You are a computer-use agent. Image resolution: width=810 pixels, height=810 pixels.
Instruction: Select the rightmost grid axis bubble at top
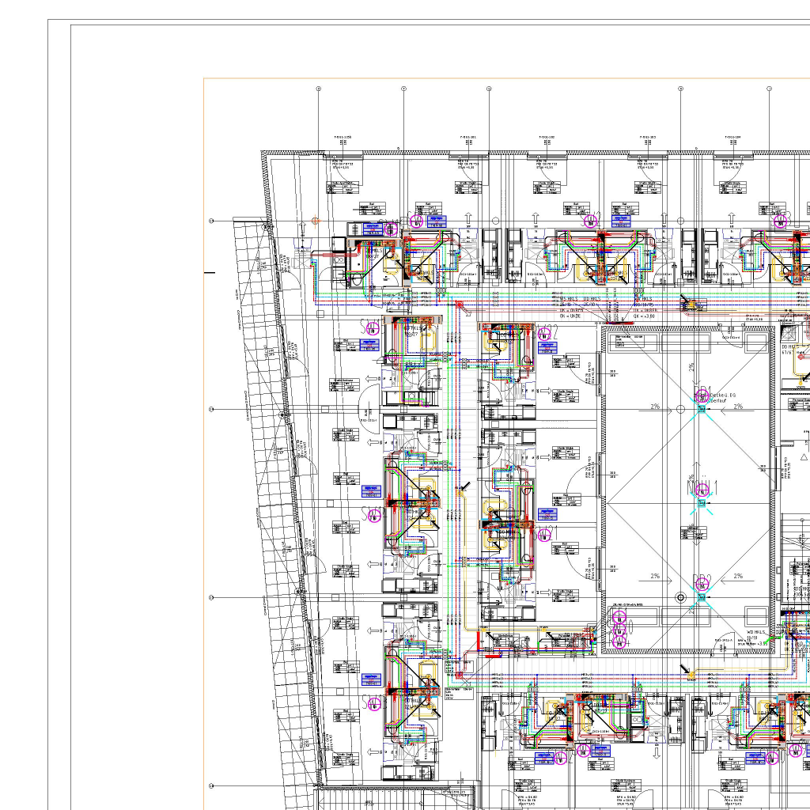(769, 89)
